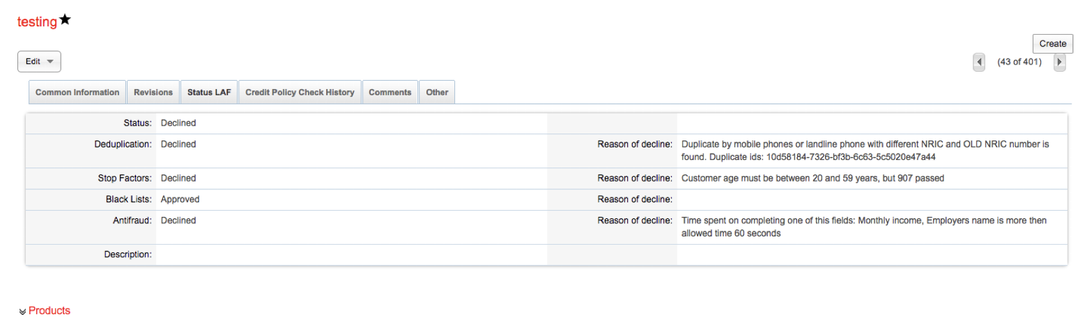Click the Create button

pos(1052,44)
